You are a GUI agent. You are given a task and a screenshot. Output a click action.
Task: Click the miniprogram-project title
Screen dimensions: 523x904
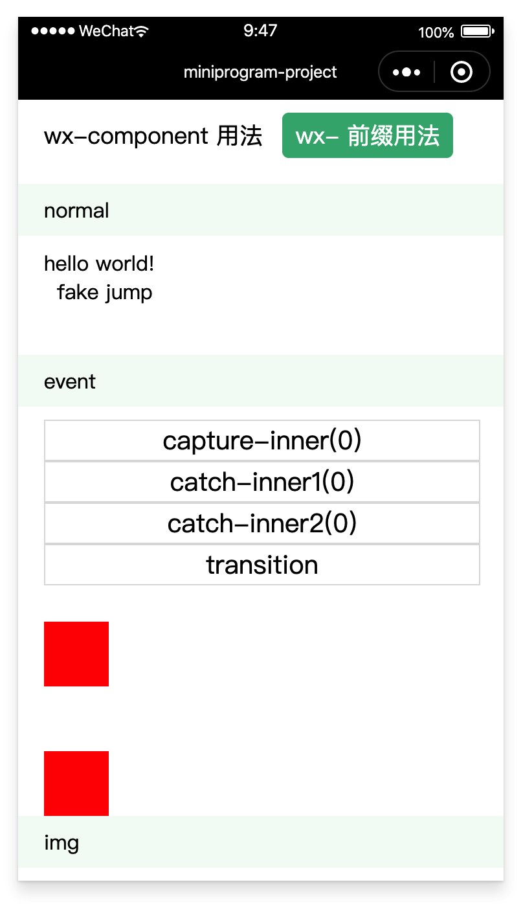(260, 72)
